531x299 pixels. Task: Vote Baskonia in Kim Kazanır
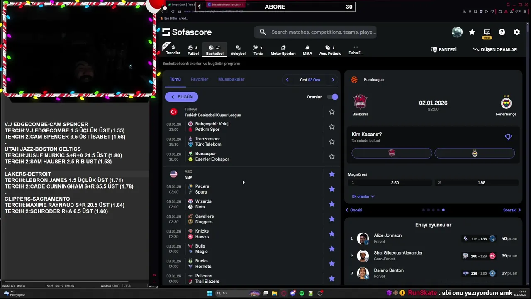pyautogui.click(x=392, y=154)
